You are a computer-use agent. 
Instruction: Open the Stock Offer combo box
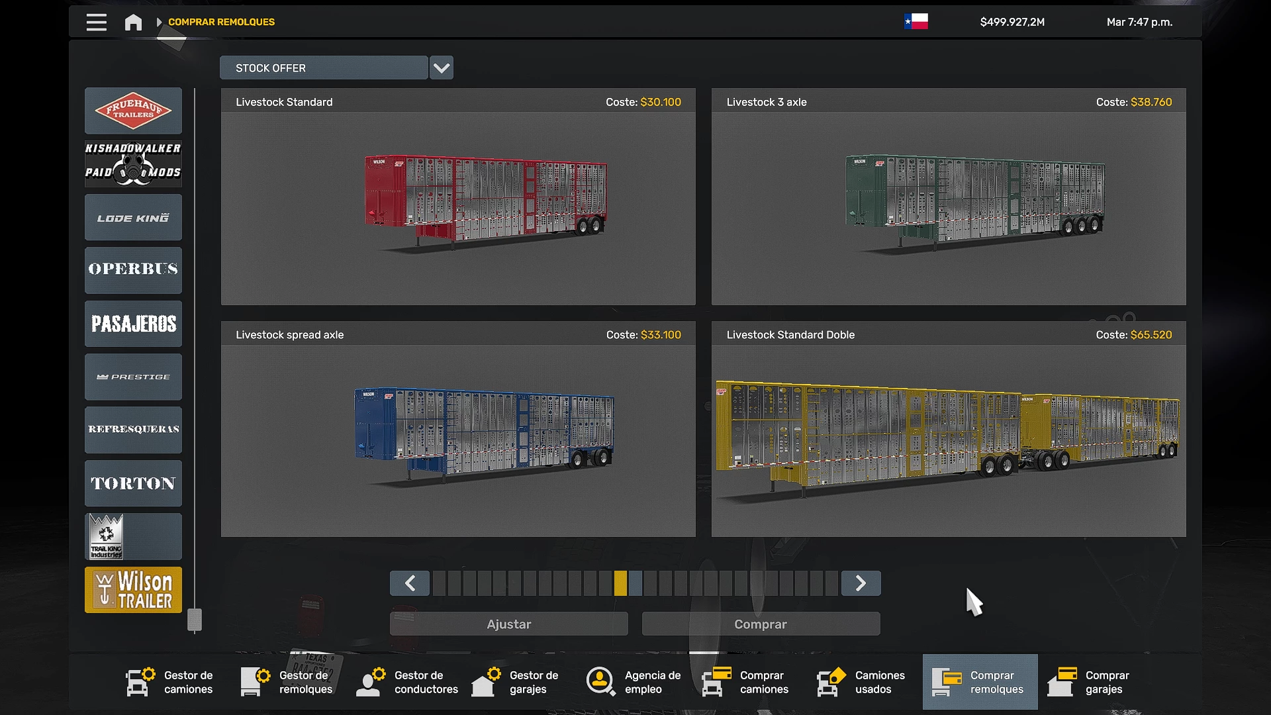coord(324,68)
